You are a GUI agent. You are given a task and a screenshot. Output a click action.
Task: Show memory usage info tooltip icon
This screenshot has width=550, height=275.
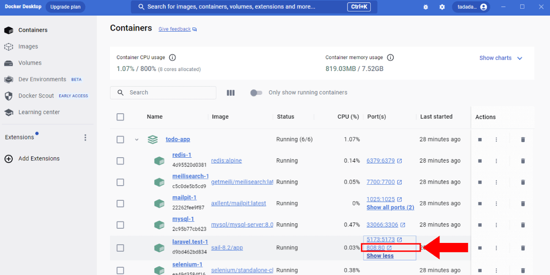coord(390,58)
